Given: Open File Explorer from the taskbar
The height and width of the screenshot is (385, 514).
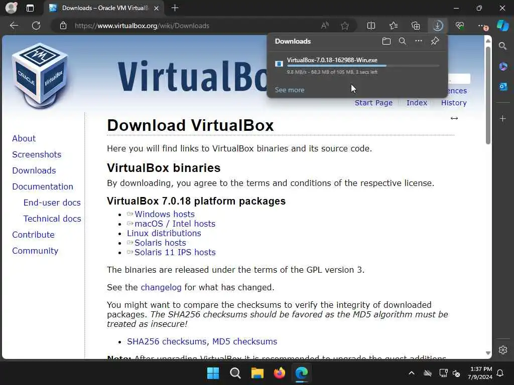Looking at the screenshot, I should pos(258,373).
